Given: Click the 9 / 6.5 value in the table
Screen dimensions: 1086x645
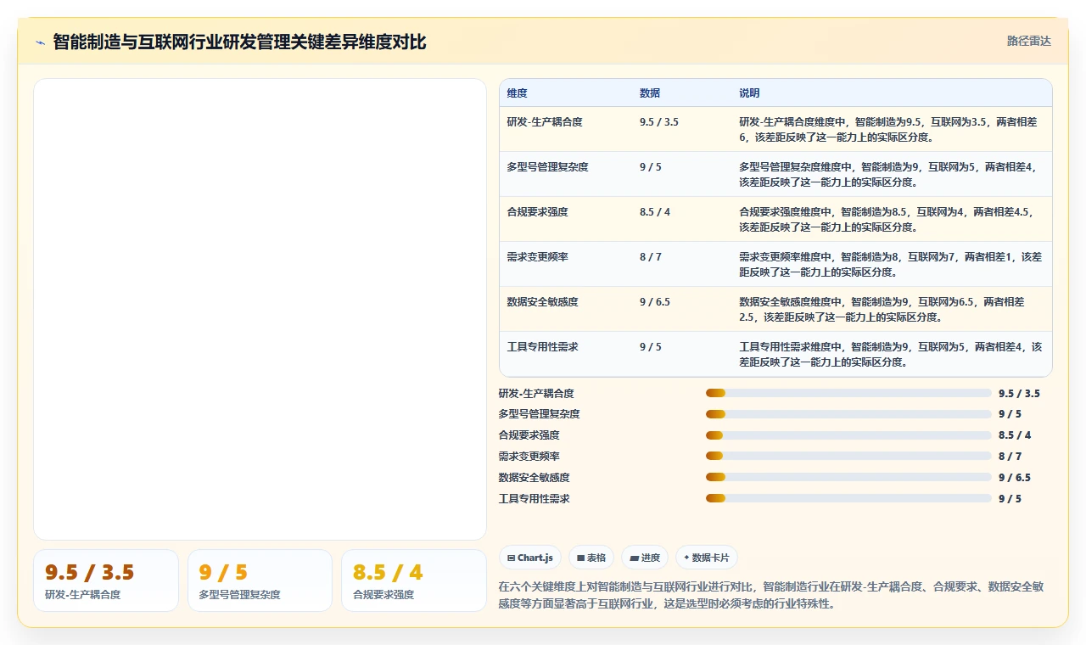Looking at the screenshot, I should (x=655, y=302).
